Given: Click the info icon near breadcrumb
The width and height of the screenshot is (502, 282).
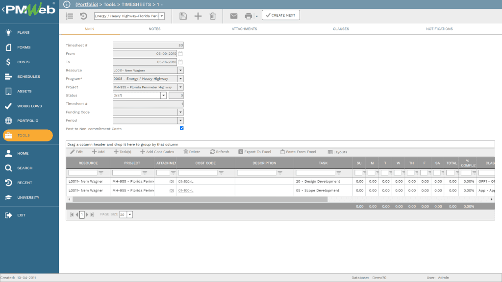Looking at the screenshot, I should pos(67,4).
